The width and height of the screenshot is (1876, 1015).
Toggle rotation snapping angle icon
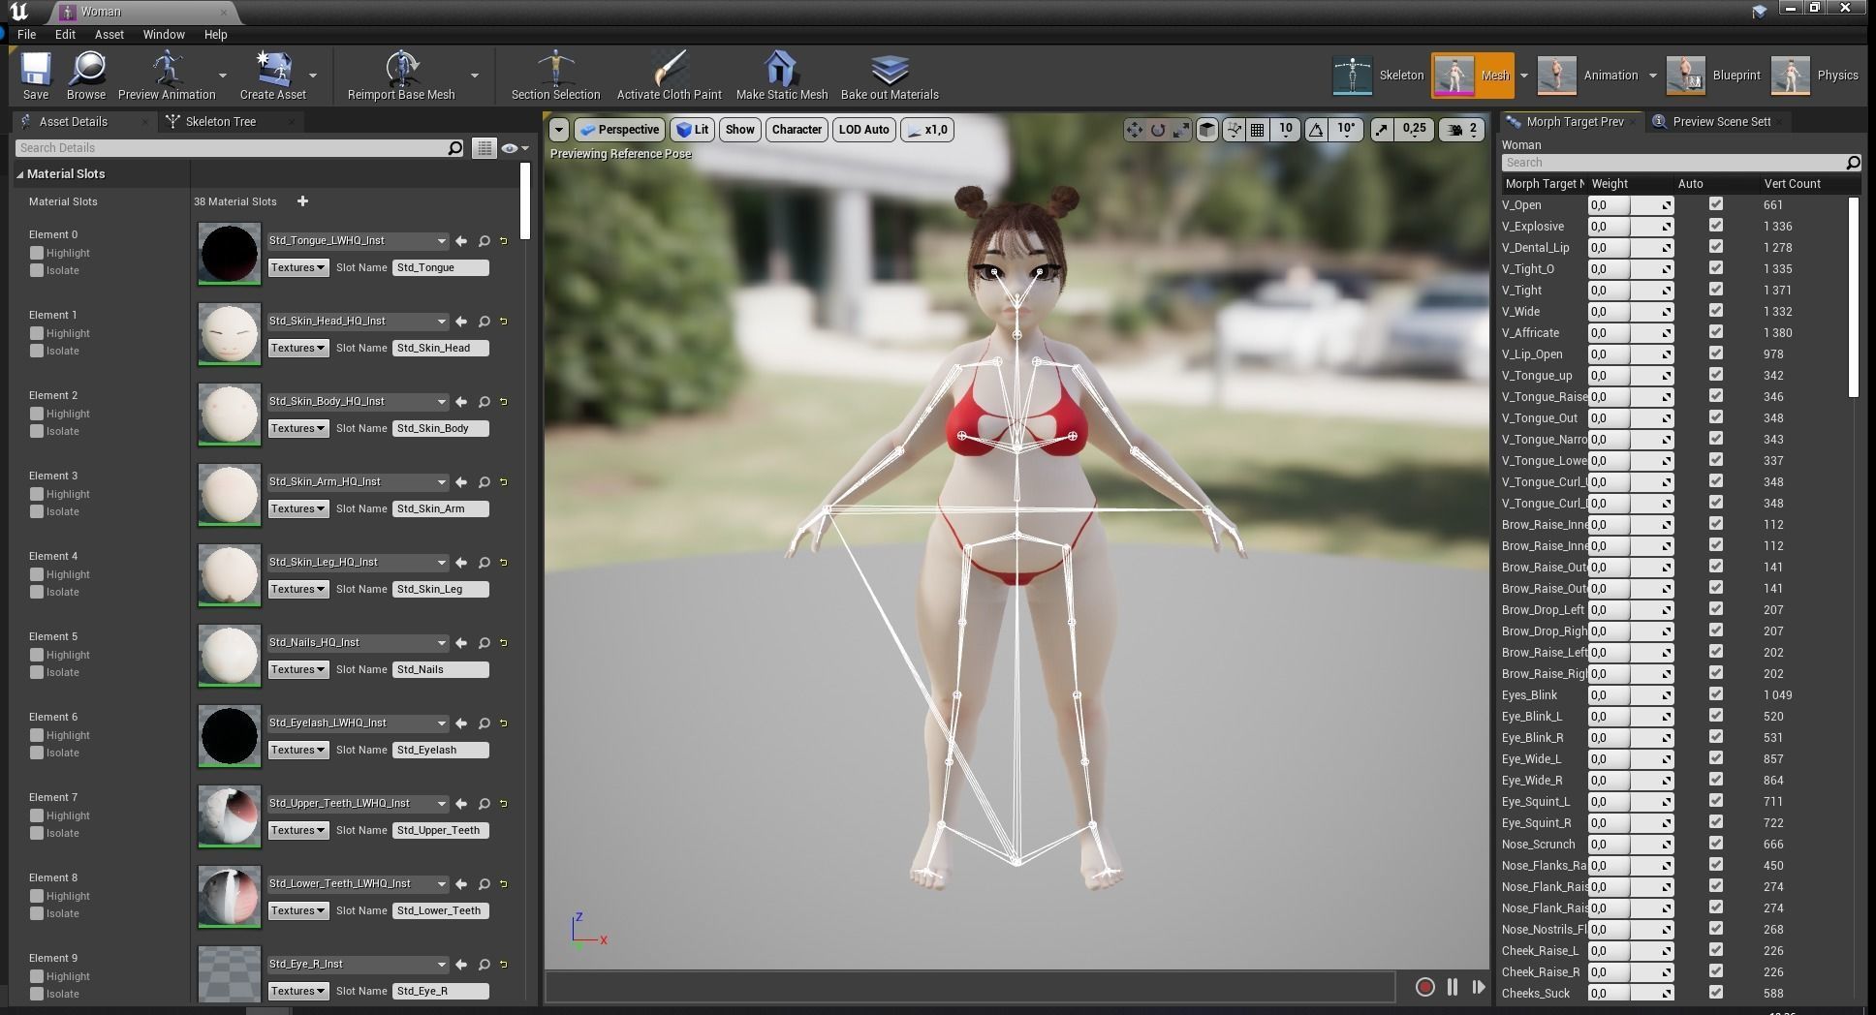click(1316, 130)
